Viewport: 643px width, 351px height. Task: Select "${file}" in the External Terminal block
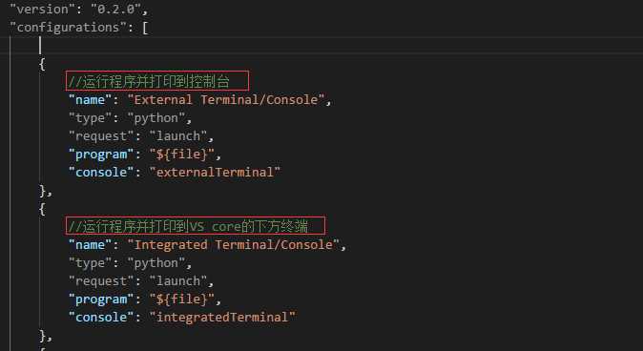(181, 155)
